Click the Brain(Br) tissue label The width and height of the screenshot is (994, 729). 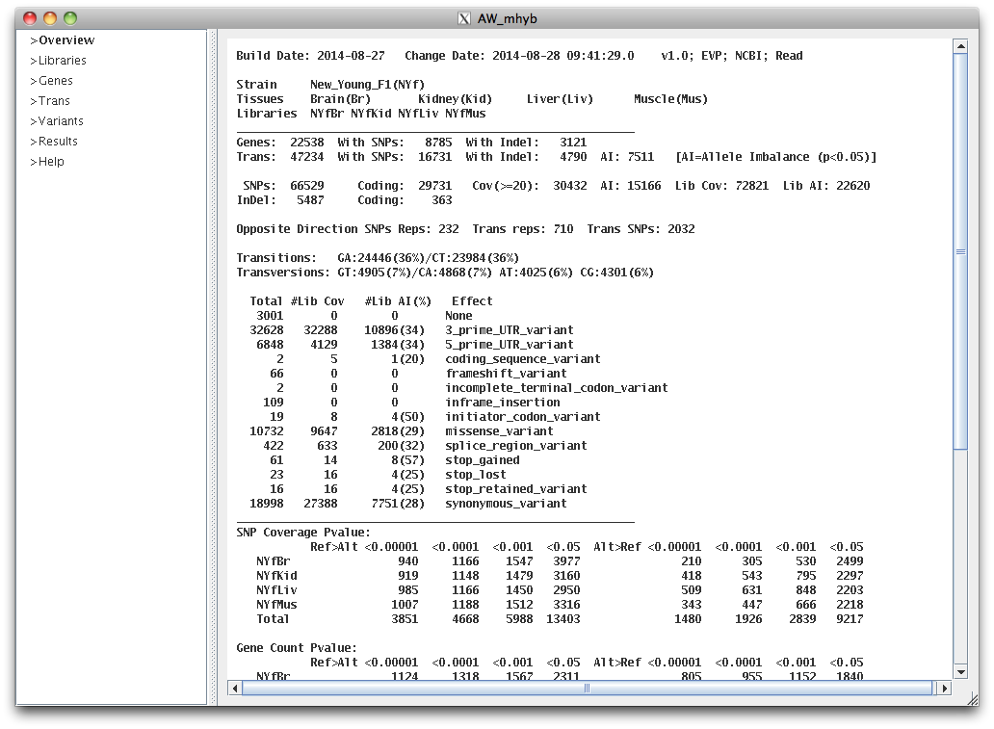coord(340,99)
